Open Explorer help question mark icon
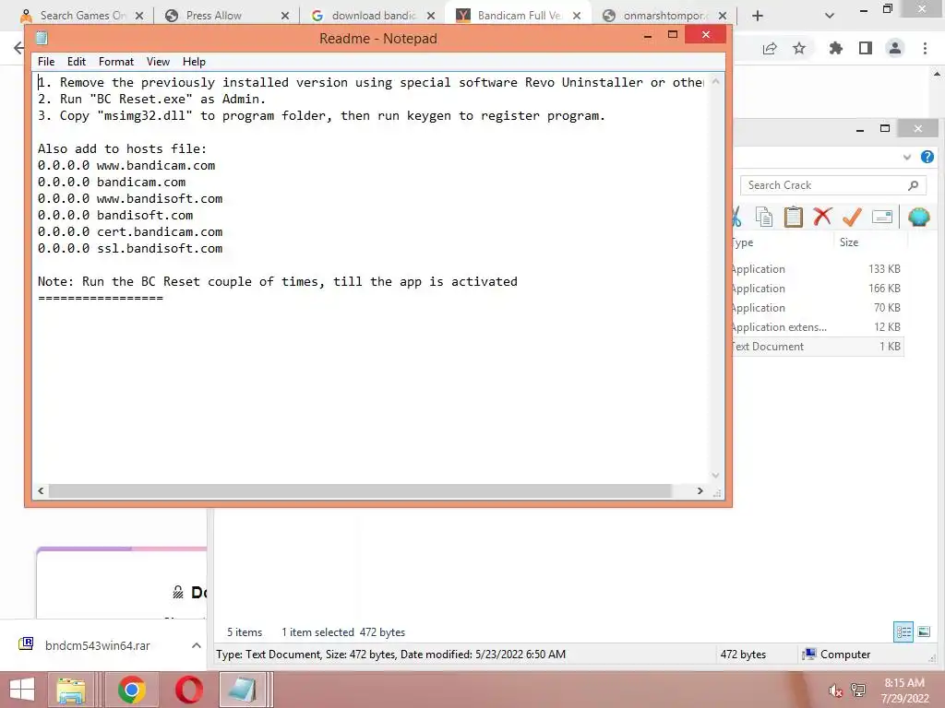This screenshot has height=708, width=945. point(927,157)
